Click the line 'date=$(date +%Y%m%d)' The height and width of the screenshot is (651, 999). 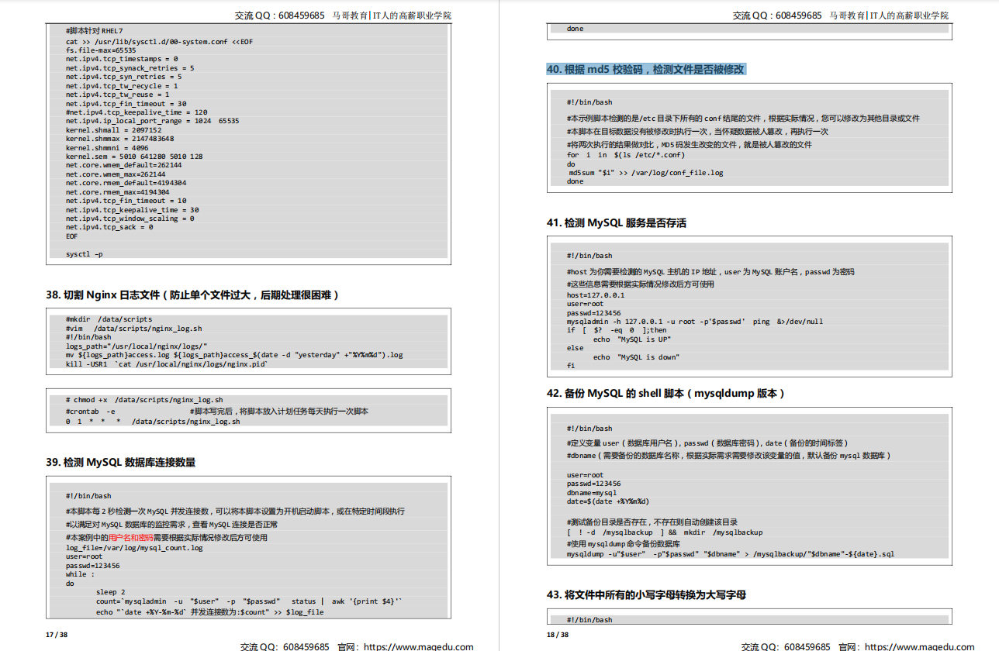(608, 501)
